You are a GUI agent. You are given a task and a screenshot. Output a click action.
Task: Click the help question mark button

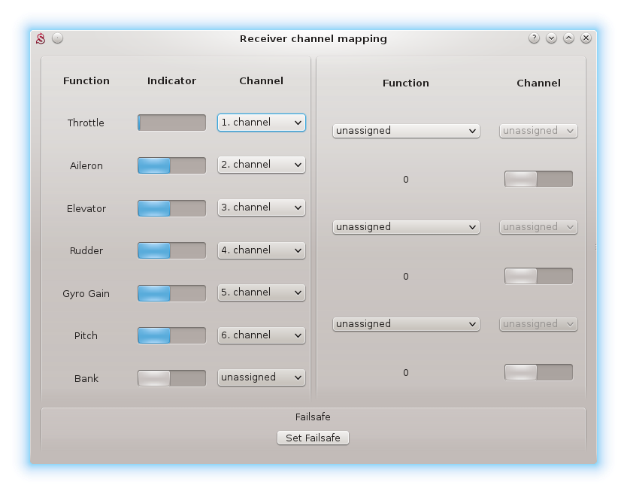(534, 38)
